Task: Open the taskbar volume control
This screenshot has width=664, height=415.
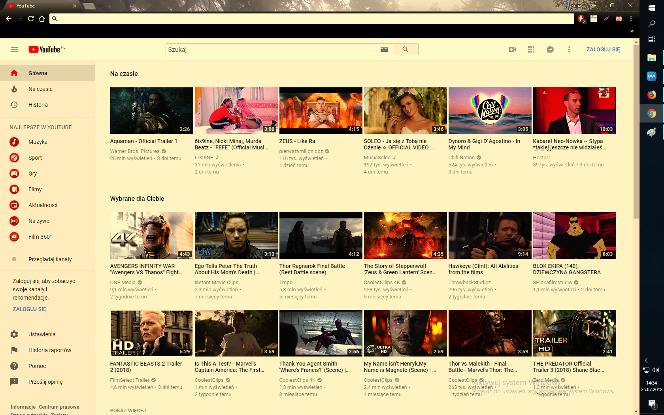Action: point(656,370)
